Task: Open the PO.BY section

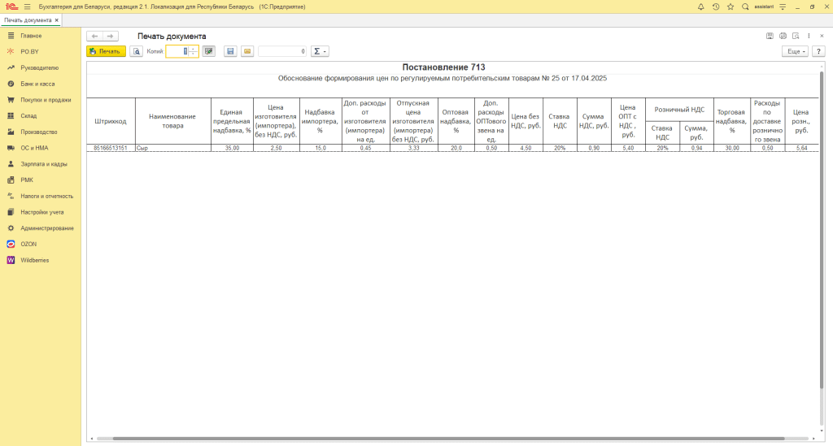Action: (x=41, y=51)
